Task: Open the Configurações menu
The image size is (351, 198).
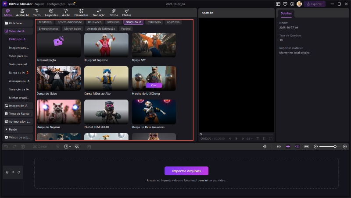Action: click(56, 4)
